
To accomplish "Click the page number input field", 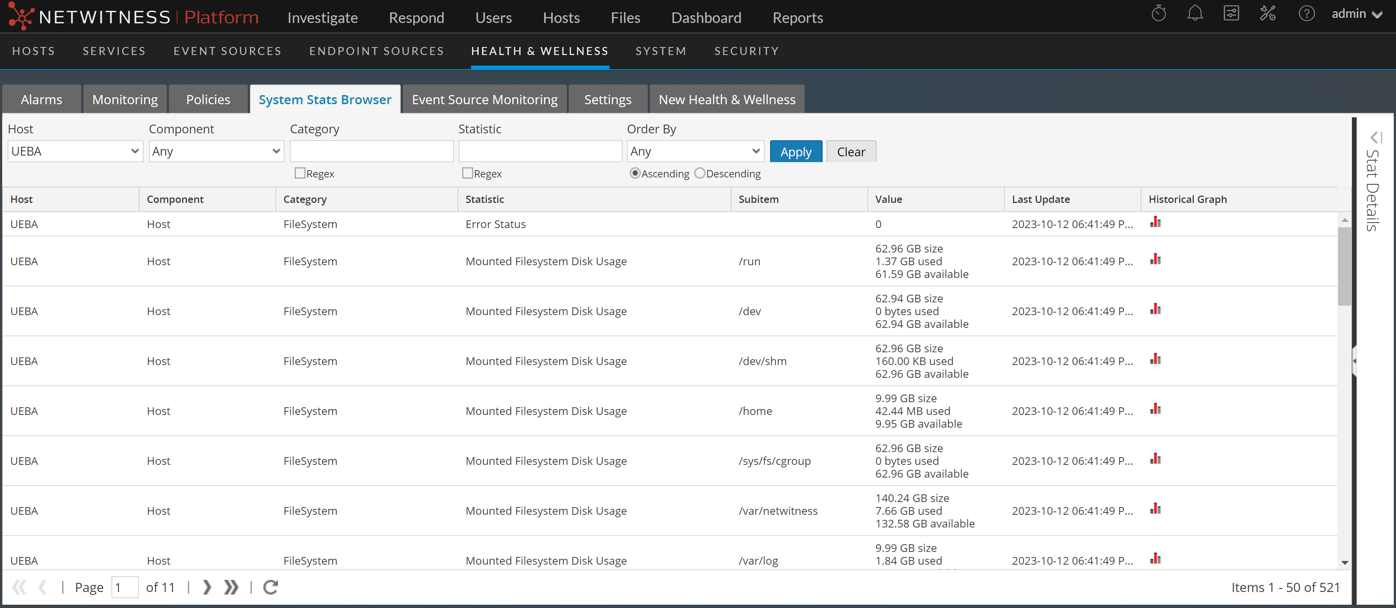I will (125, 587).
